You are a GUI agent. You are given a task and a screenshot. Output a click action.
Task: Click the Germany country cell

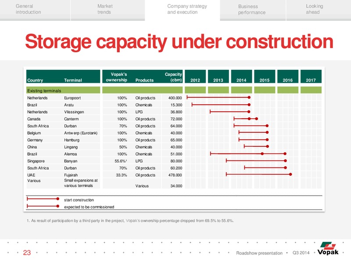click(35, 140)
